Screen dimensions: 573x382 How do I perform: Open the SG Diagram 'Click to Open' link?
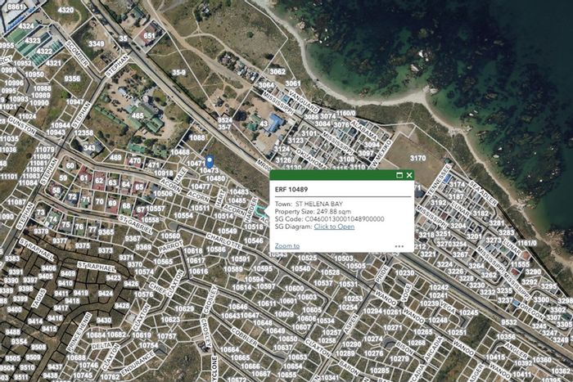[334, 227]
